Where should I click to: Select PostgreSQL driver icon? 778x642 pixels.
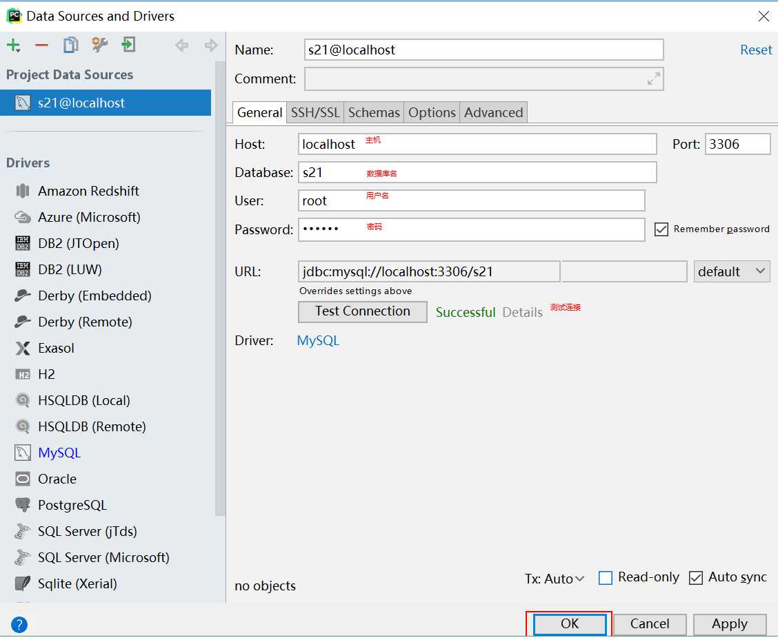(23, 506)
